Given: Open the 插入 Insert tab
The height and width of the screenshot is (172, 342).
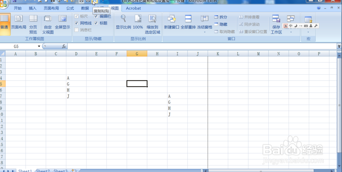Looking at the screenshot, I should 32,8.
